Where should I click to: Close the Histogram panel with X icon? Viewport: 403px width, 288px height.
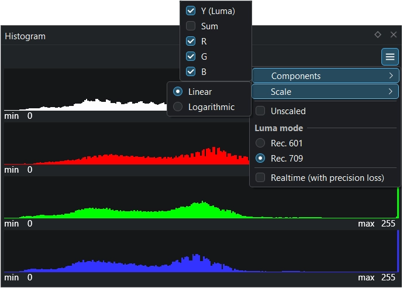(x=394, y=35)
